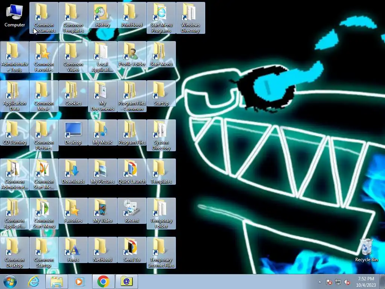Open the History folder shortcut
This screenshot has height=289, width=385.
coord(102,15)
